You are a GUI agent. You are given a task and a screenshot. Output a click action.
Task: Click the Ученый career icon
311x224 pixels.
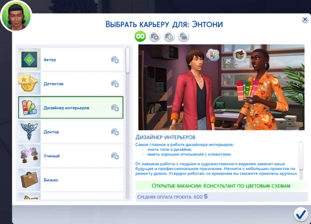point(29,156)
